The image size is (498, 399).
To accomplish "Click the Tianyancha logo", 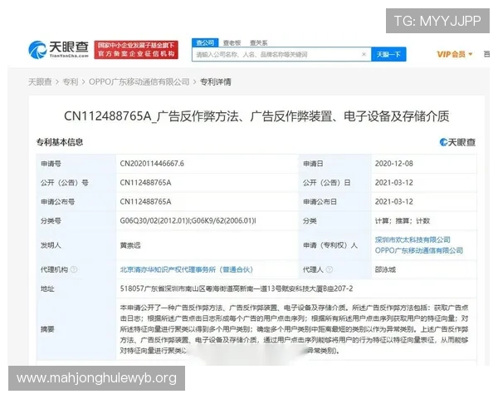I will point(58,49).
